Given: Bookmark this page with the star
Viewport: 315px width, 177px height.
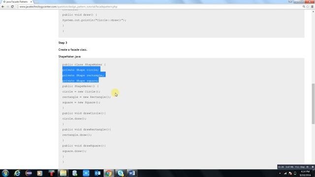Looking at the screenshot, I should click(308, 6).
